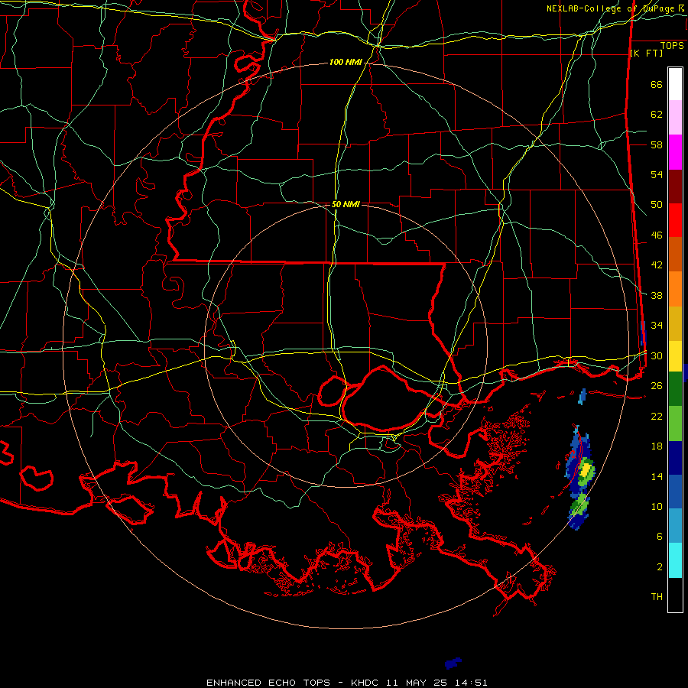Screen dimensions: 688x688
Task: Click the magenta legend swatch
Action: point(675,152)
